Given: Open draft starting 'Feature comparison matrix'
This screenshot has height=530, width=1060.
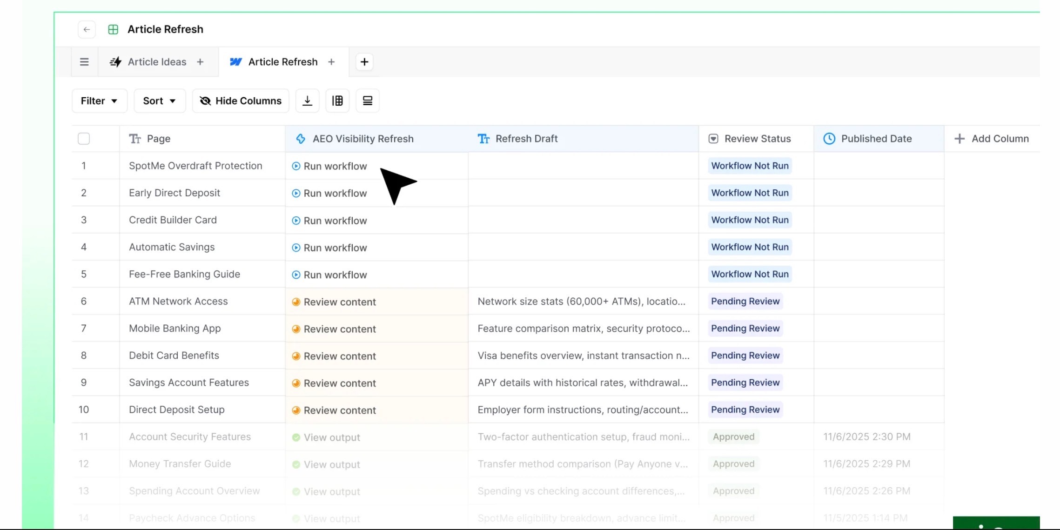Looking at the screenshot, I should (x=584, y=328).
